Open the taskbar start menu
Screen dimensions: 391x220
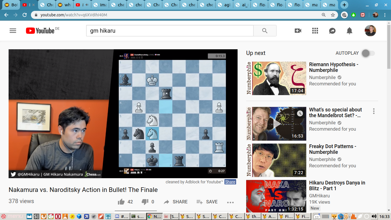(x=12, y=216)
